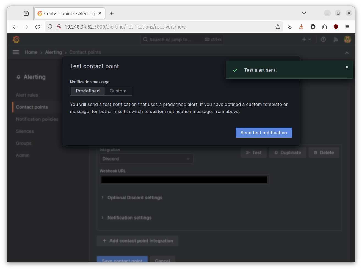Go to Alerting breadcrumb

tap(53, 52)
